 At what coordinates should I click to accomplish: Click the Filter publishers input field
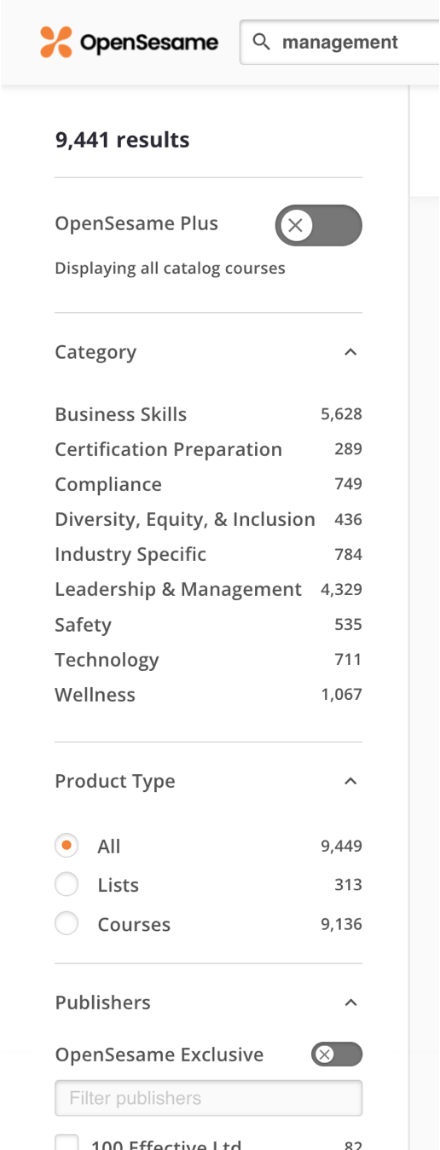(x=208, y=1098)
